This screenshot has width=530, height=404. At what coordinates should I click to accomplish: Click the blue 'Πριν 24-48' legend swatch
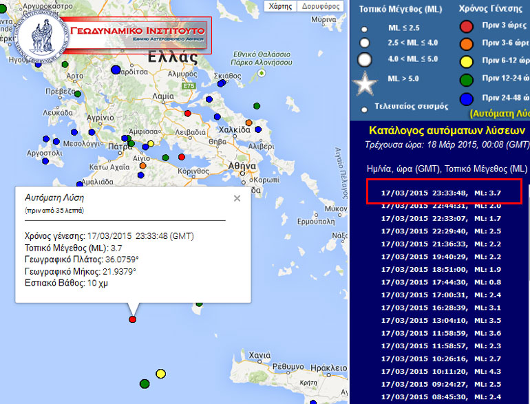467,98
